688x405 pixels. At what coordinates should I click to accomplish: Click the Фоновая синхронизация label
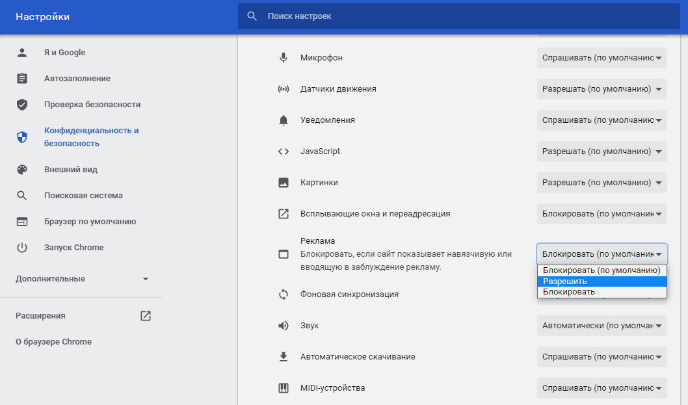(x=349, y=294)
